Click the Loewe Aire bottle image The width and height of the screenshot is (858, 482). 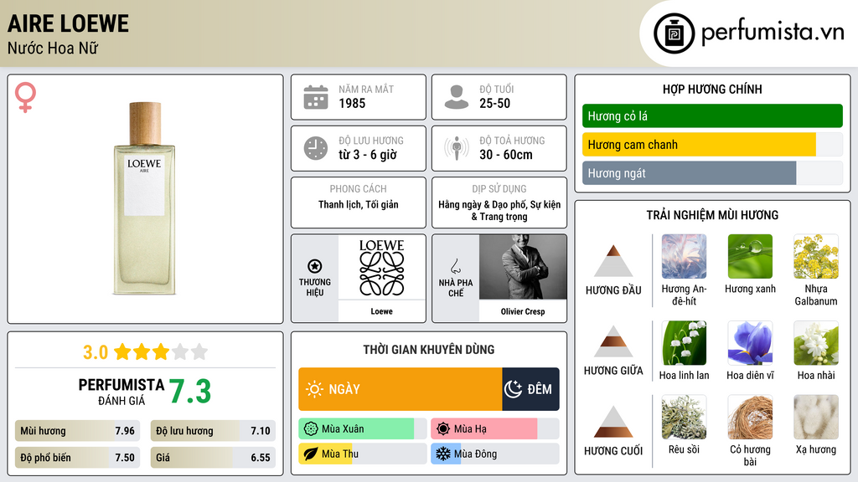pos(144,198)
